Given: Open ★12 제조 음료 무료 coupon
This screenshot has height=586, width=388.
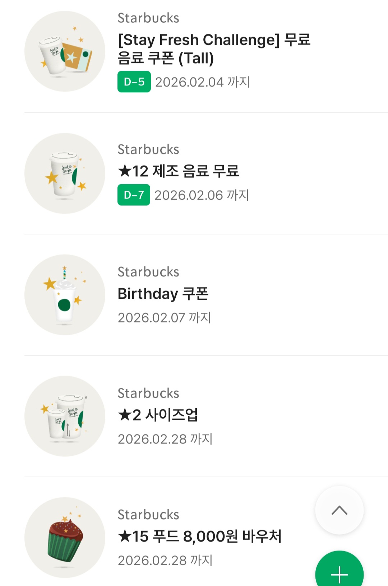Looking at the screenshot, I should 179,171.
